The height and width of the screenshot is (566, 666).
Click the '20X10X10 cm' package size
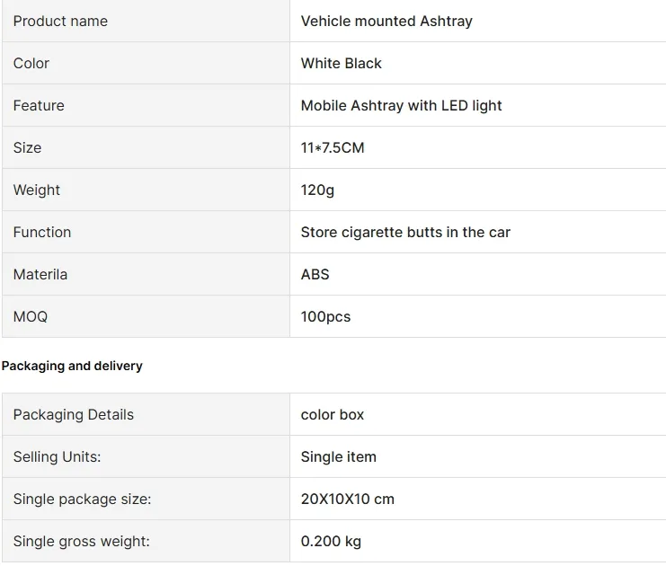click(x=348, y=499)
